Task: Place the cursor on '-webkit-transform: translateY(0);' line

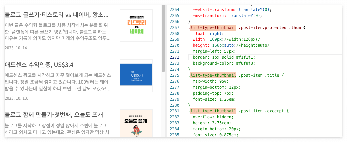Action: click(232, 10)
